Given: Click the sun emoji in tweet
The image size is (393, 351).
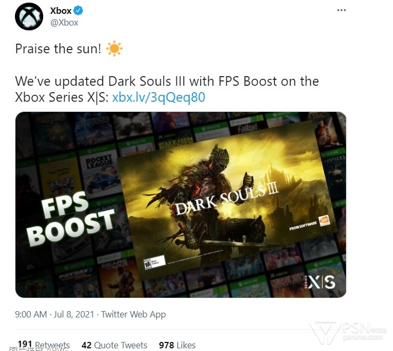Looking at the screenshot, I should [114, 48].
